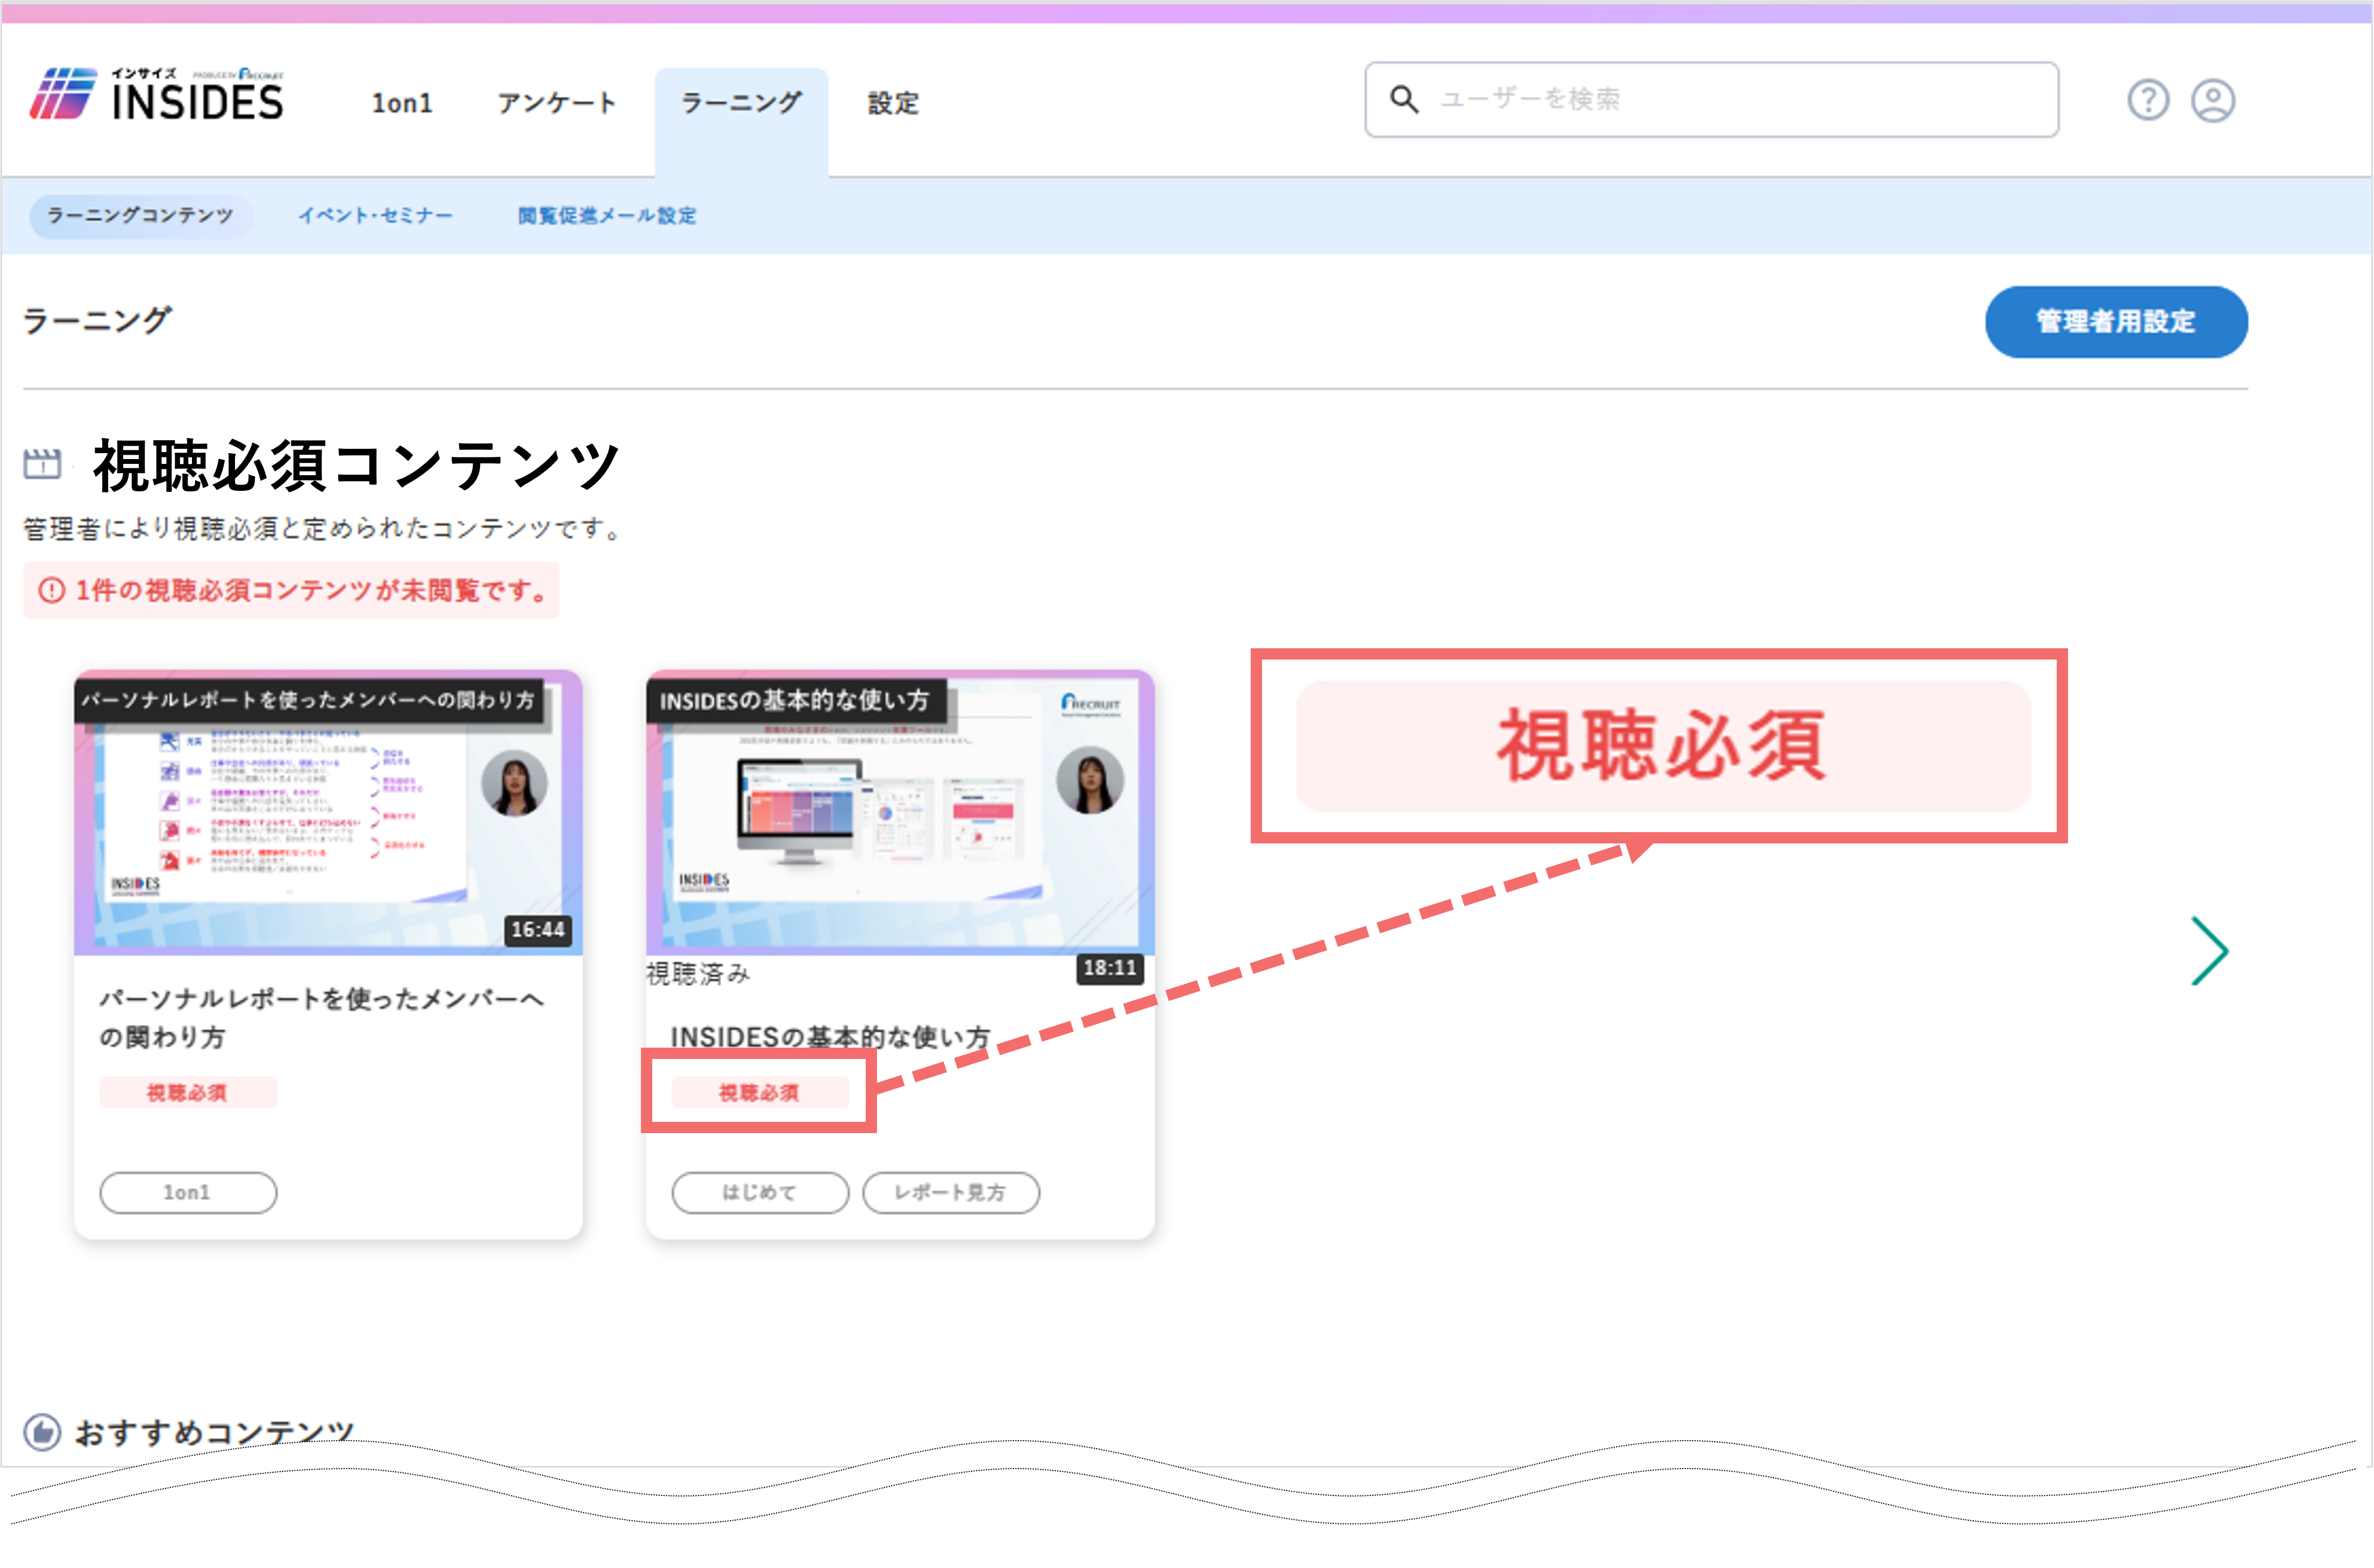Click the ラーニング page title

(x=97, y=320)
